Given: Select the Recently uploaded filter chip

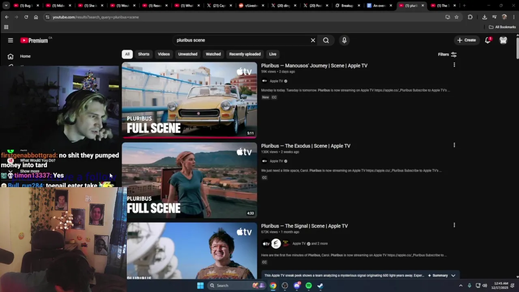Looking at the screenshot, I should pyautogui.click(x=245, y=54).
